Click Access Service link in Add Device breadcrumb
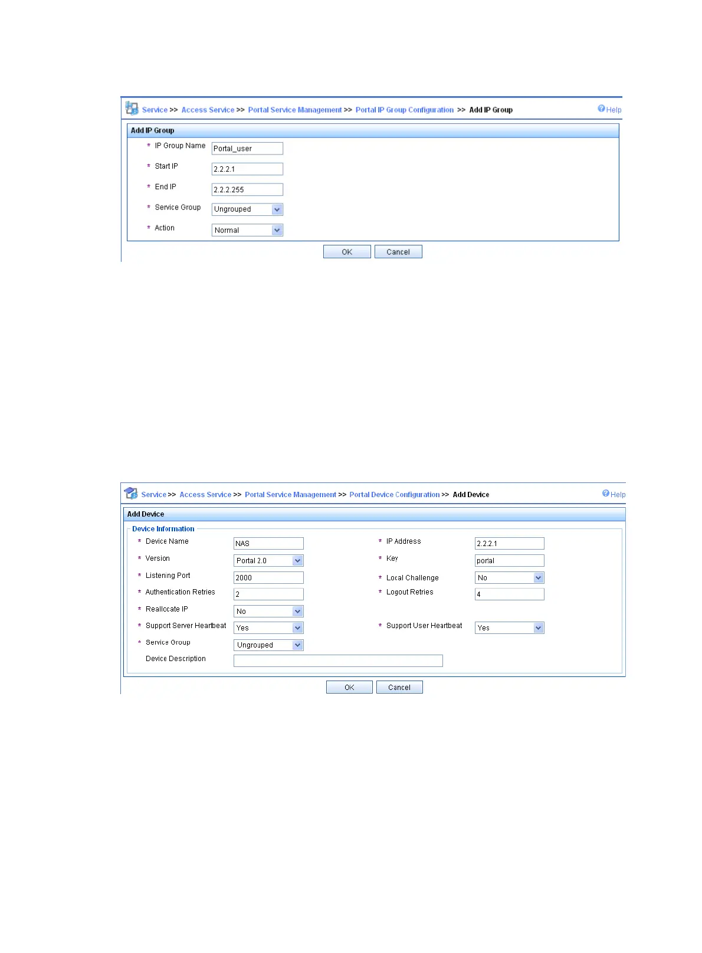This screenshot has height=953, width=702. click(205, 495)
